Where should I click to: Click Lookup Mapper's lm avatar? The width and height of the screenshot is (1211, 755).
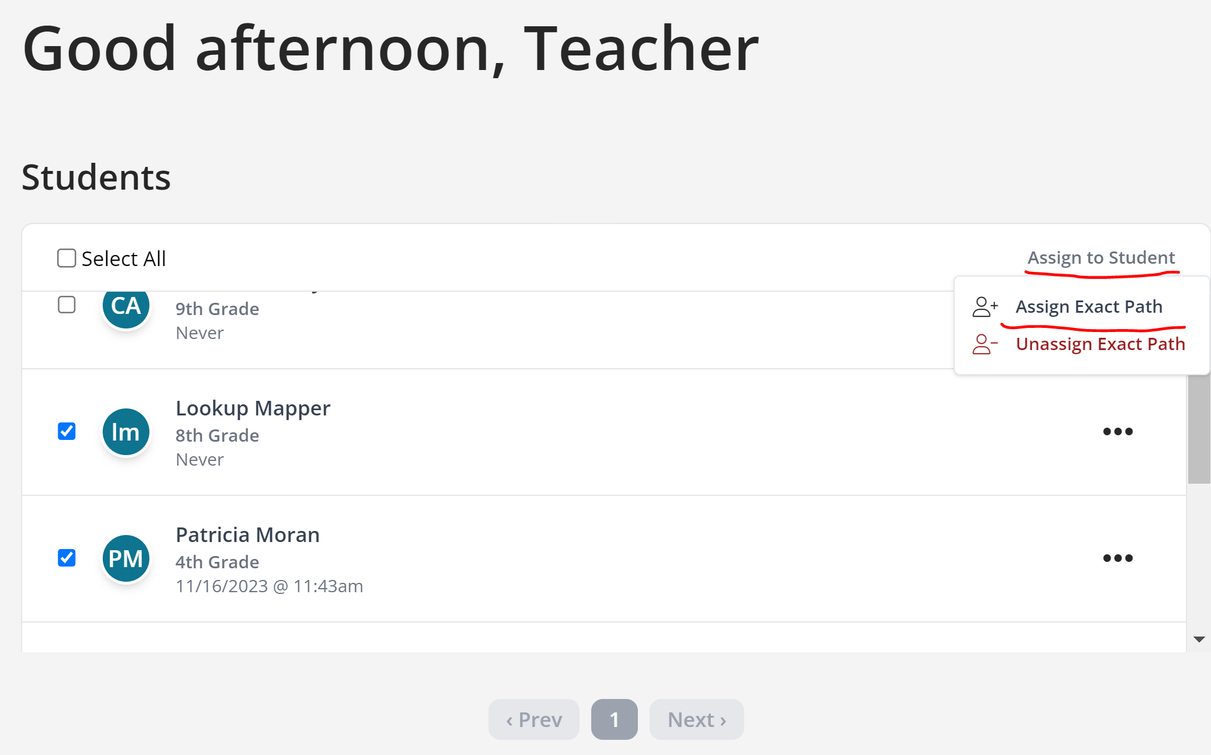[126, 432]
